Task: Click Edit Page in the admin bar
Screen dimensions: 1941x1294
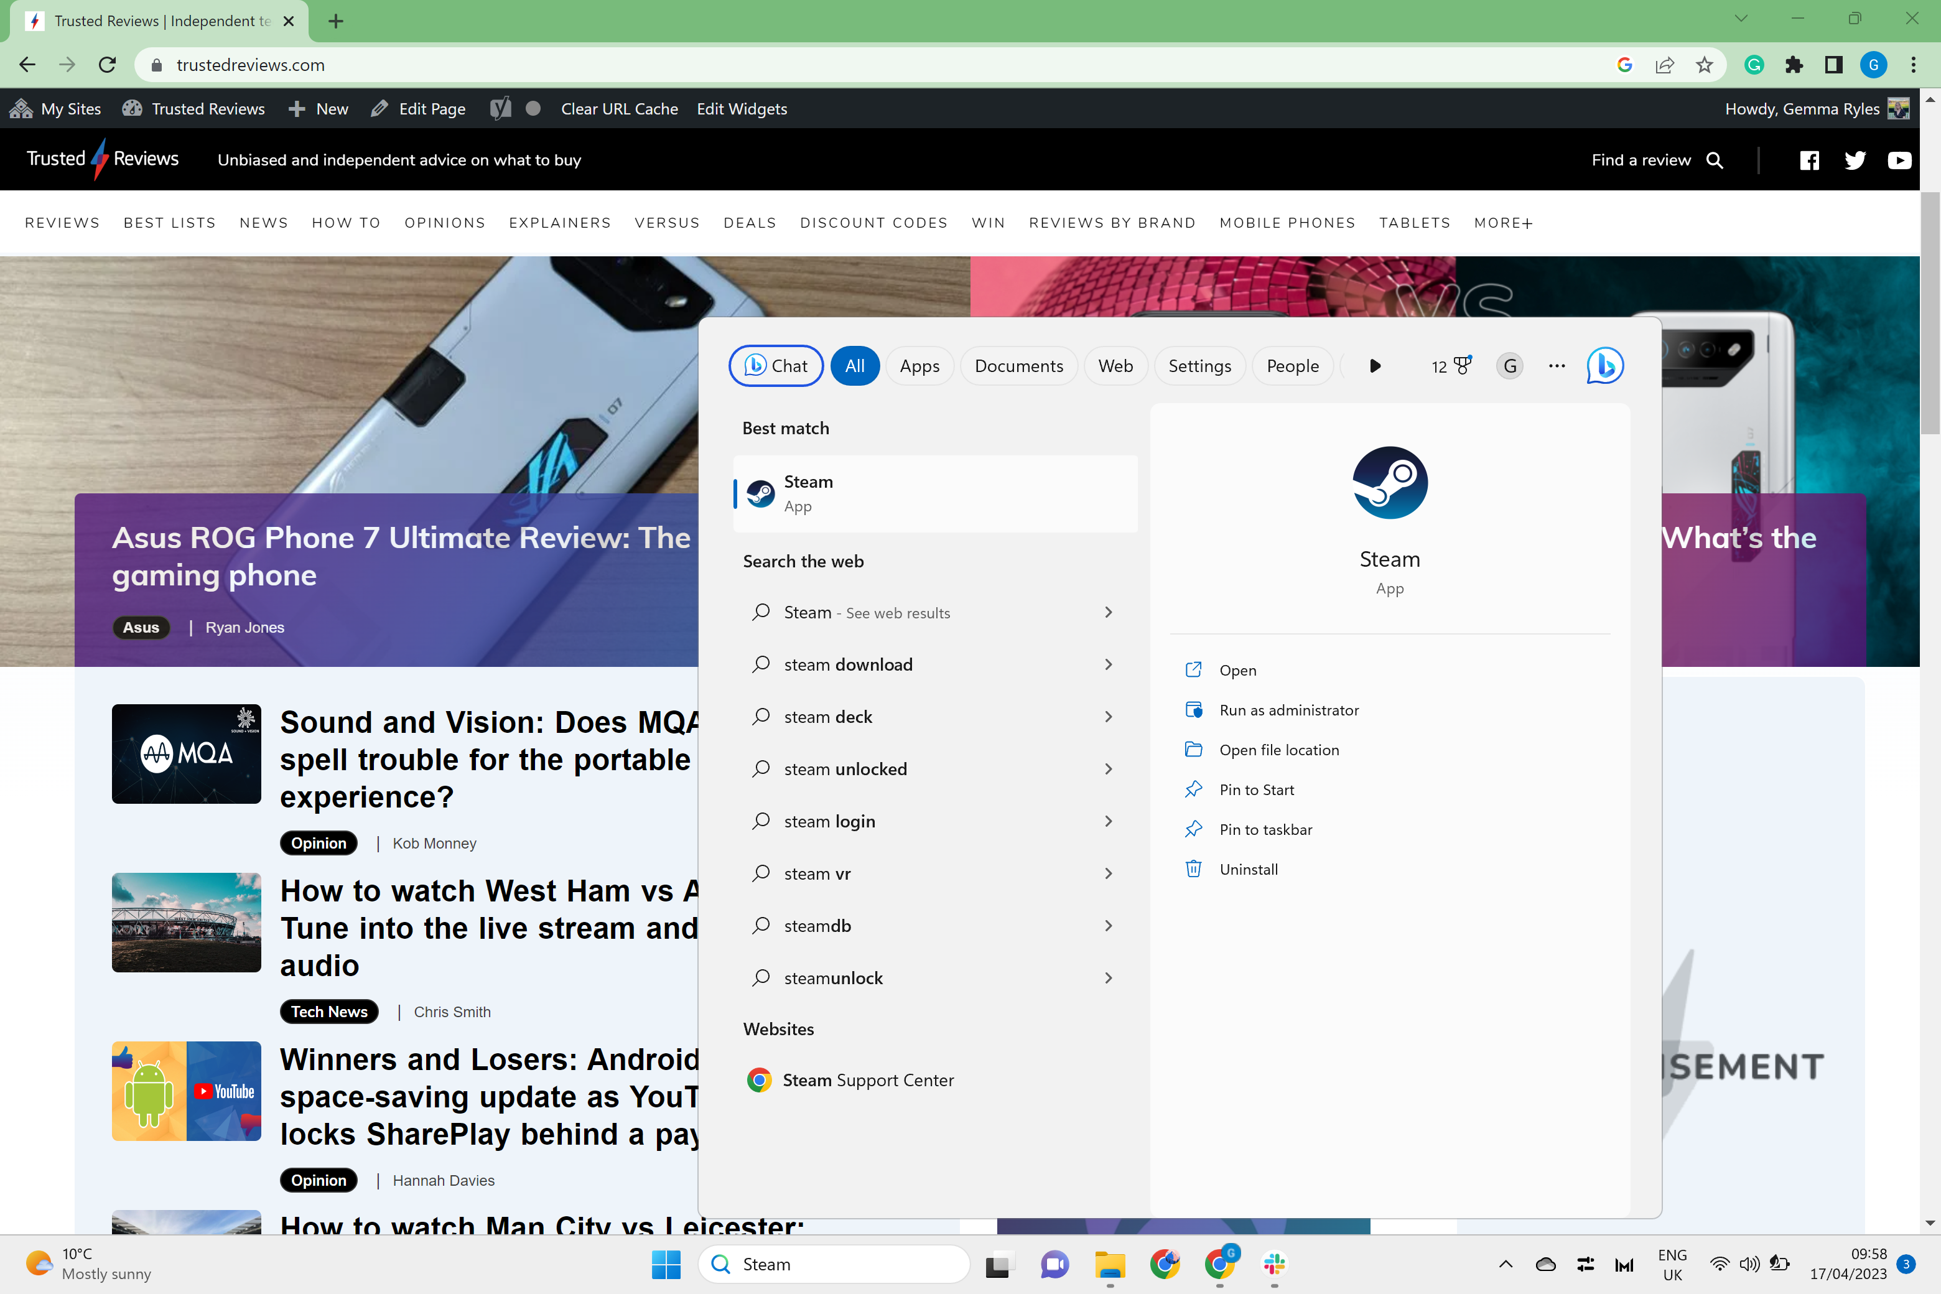Action: (419, 108)
